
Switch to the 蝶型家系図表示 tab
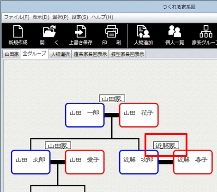[127, 54]
